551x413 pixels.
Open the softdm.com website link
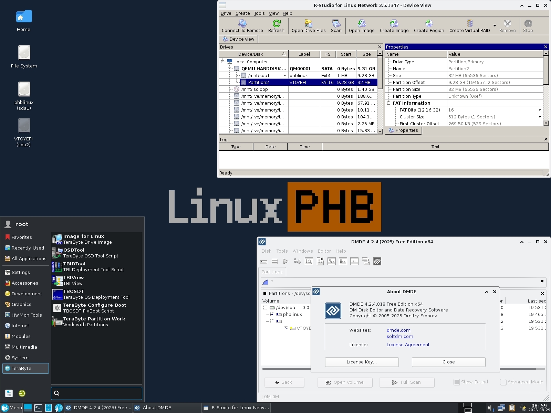400,337
